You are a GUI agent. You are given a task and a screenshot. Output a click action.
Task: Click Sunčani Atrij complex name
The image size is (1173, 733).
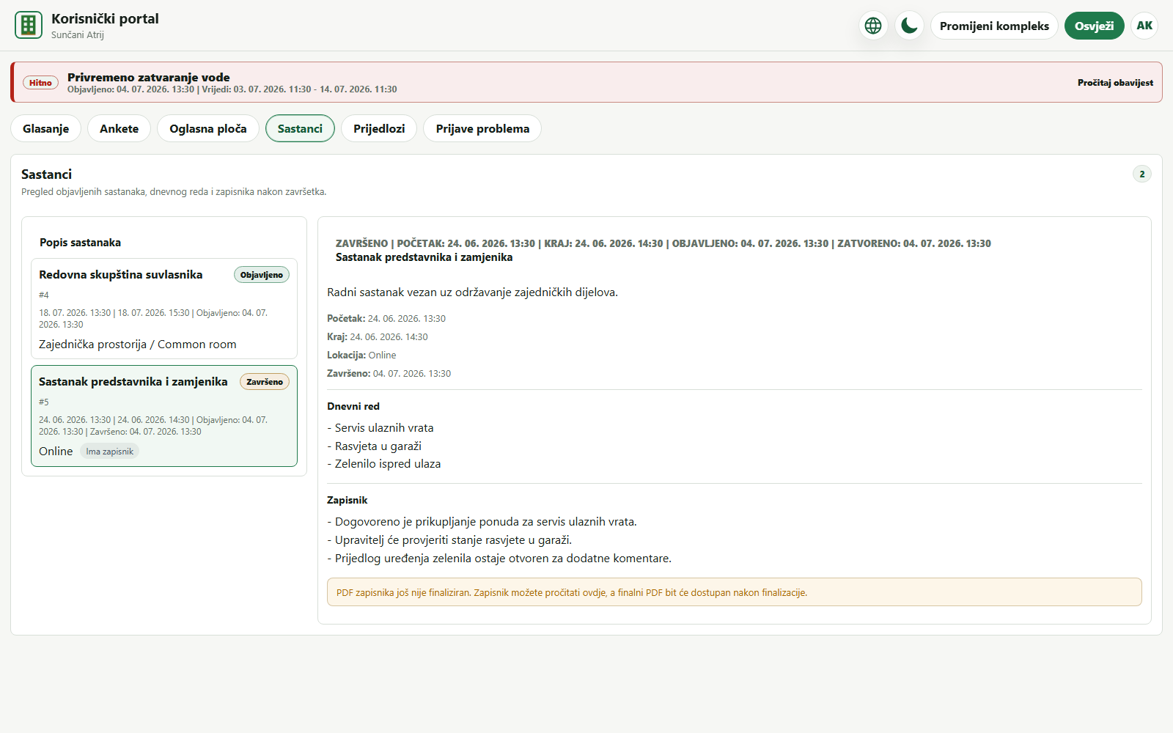point(78,34)
